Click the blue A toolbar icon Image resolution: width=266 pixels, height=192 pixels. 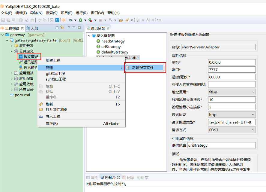[x=57, y=20]
